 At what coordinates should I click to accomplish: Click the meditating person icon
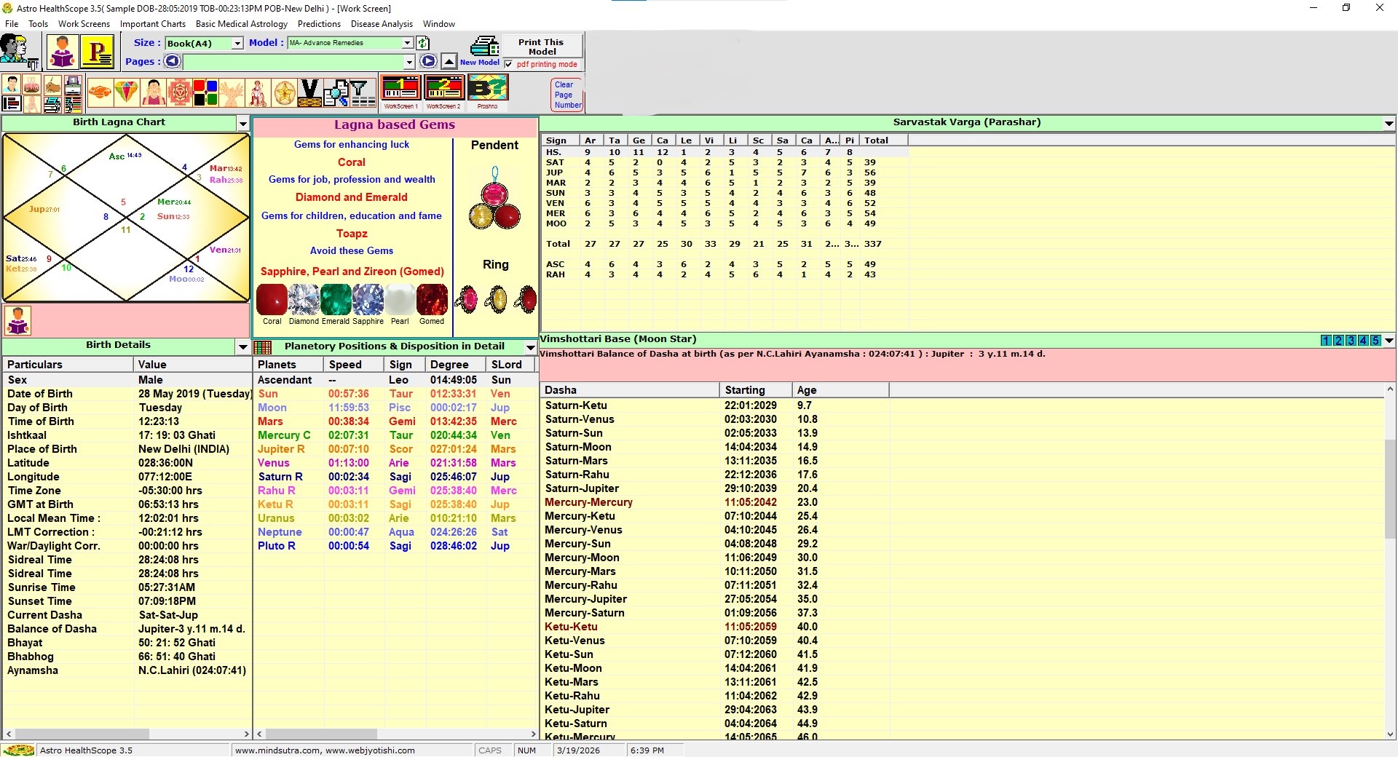tap(154, 92)
